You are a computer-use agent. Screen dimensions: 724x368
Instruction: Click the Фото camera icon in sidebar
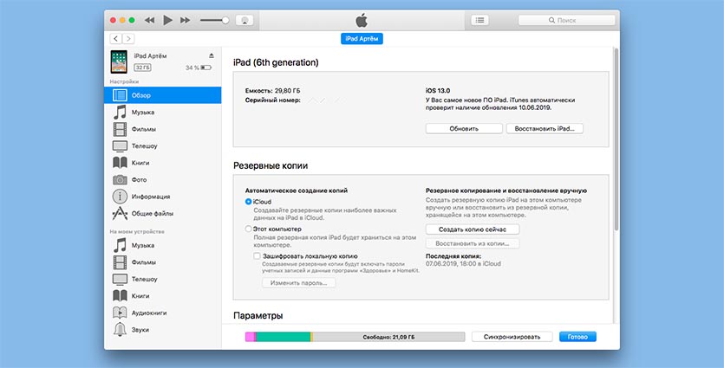(120, 179)
